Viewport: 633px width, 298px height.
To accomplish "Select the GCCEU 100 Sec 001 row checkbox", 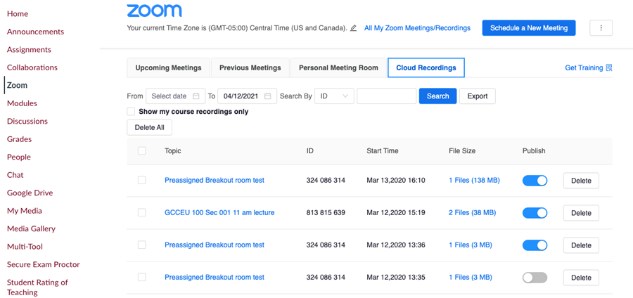I will (x=142, y=213).
